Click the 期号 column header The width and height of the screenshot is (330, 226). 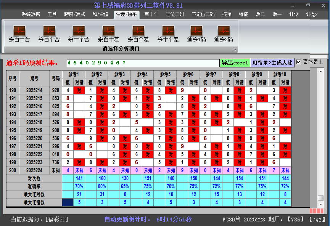(x=34, y=79)
